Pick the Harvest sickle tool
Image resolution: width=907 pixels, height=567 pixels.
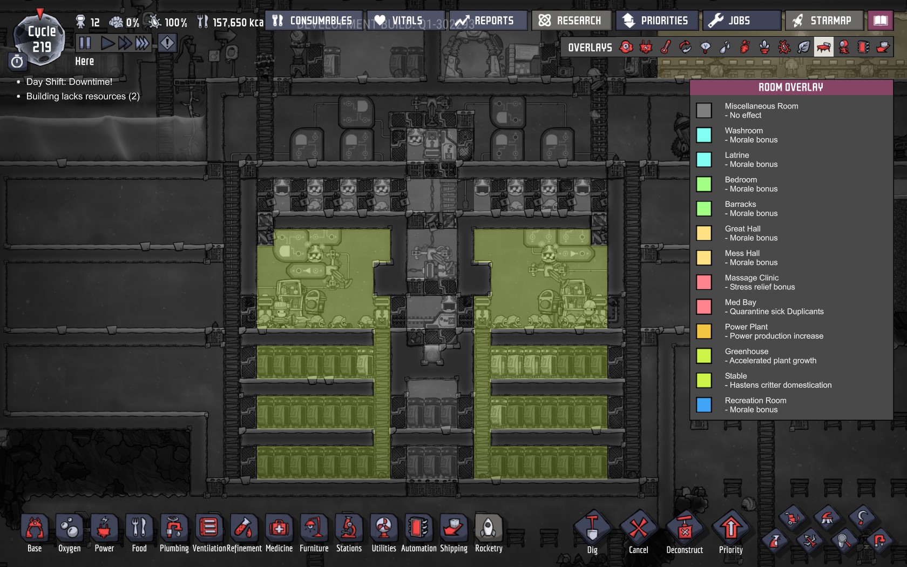(x=862, y=518)
